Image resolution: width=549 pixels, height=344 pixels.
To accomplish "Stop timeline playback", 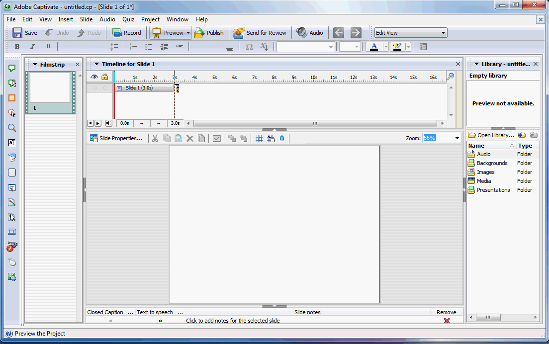I will click(x=91, y=123).
